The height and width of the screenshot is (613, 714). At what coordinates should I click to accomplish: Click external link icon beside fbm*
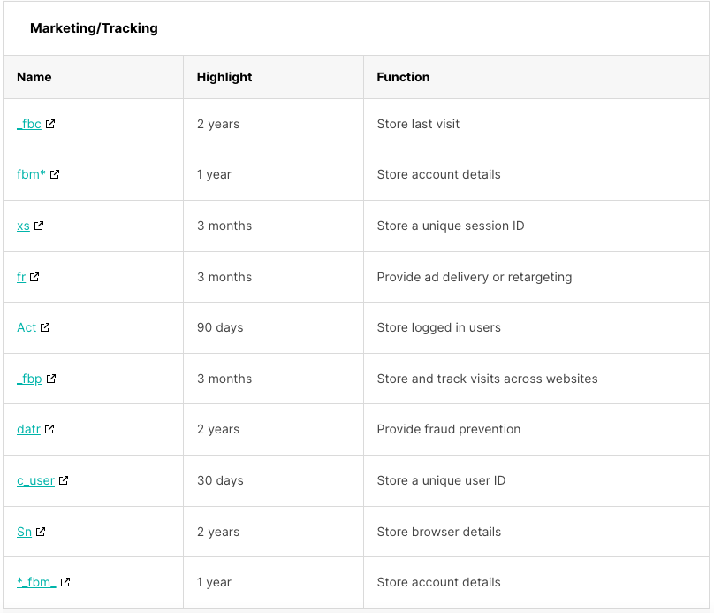pos(55,174)
